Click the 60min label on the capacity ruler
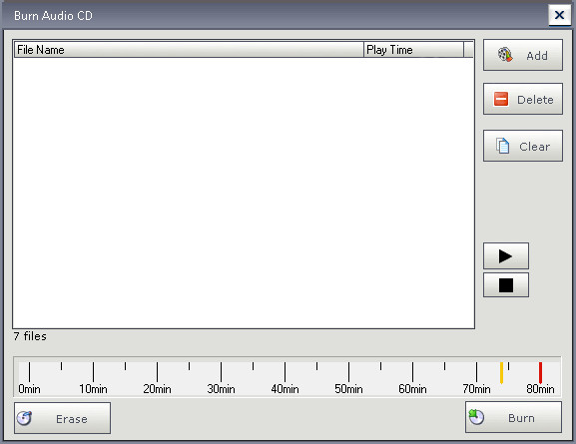This screenshot has width=576, height=444. click(412, 389)
